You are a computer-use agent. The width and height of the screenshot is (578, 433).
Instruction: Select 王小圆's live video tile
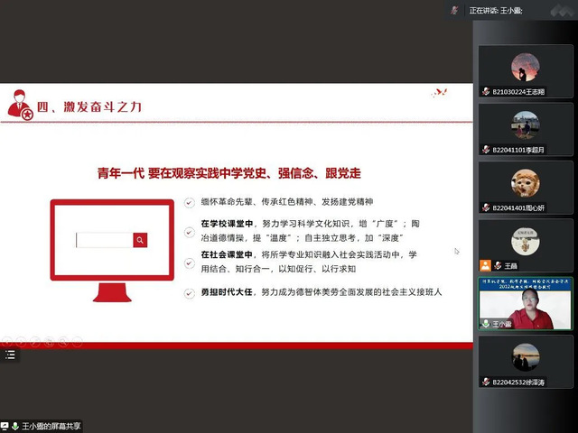pyautogui.click(x=526, y=302)
